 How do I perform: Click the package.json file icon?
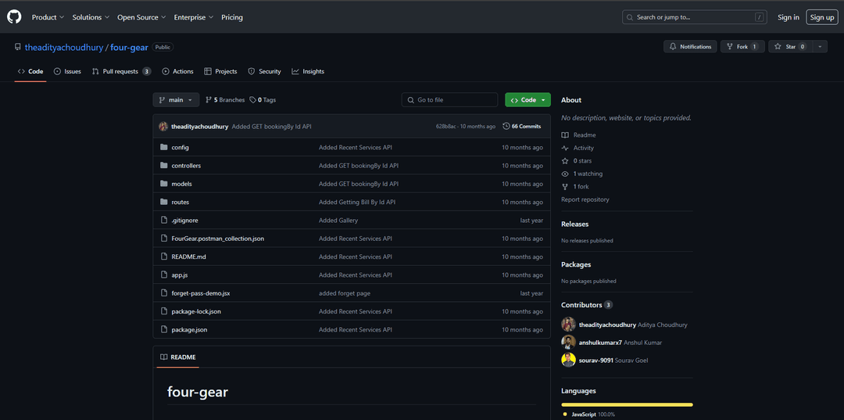164,329
